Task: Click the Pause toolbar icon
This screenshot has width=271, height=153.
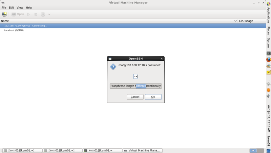Action: [x=36, y=14]
